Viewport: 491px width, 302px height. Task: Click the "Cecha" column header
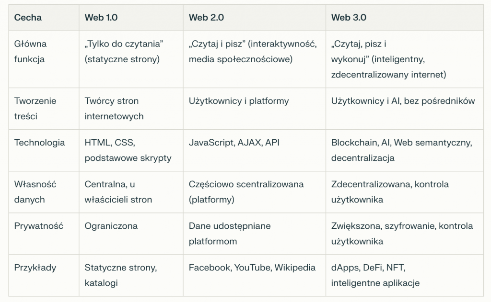coord(28,18)
